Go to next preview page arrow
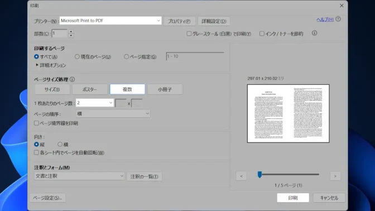Image resolution: width=375 pixels, height=211 pixels. (x=335, y=176)
